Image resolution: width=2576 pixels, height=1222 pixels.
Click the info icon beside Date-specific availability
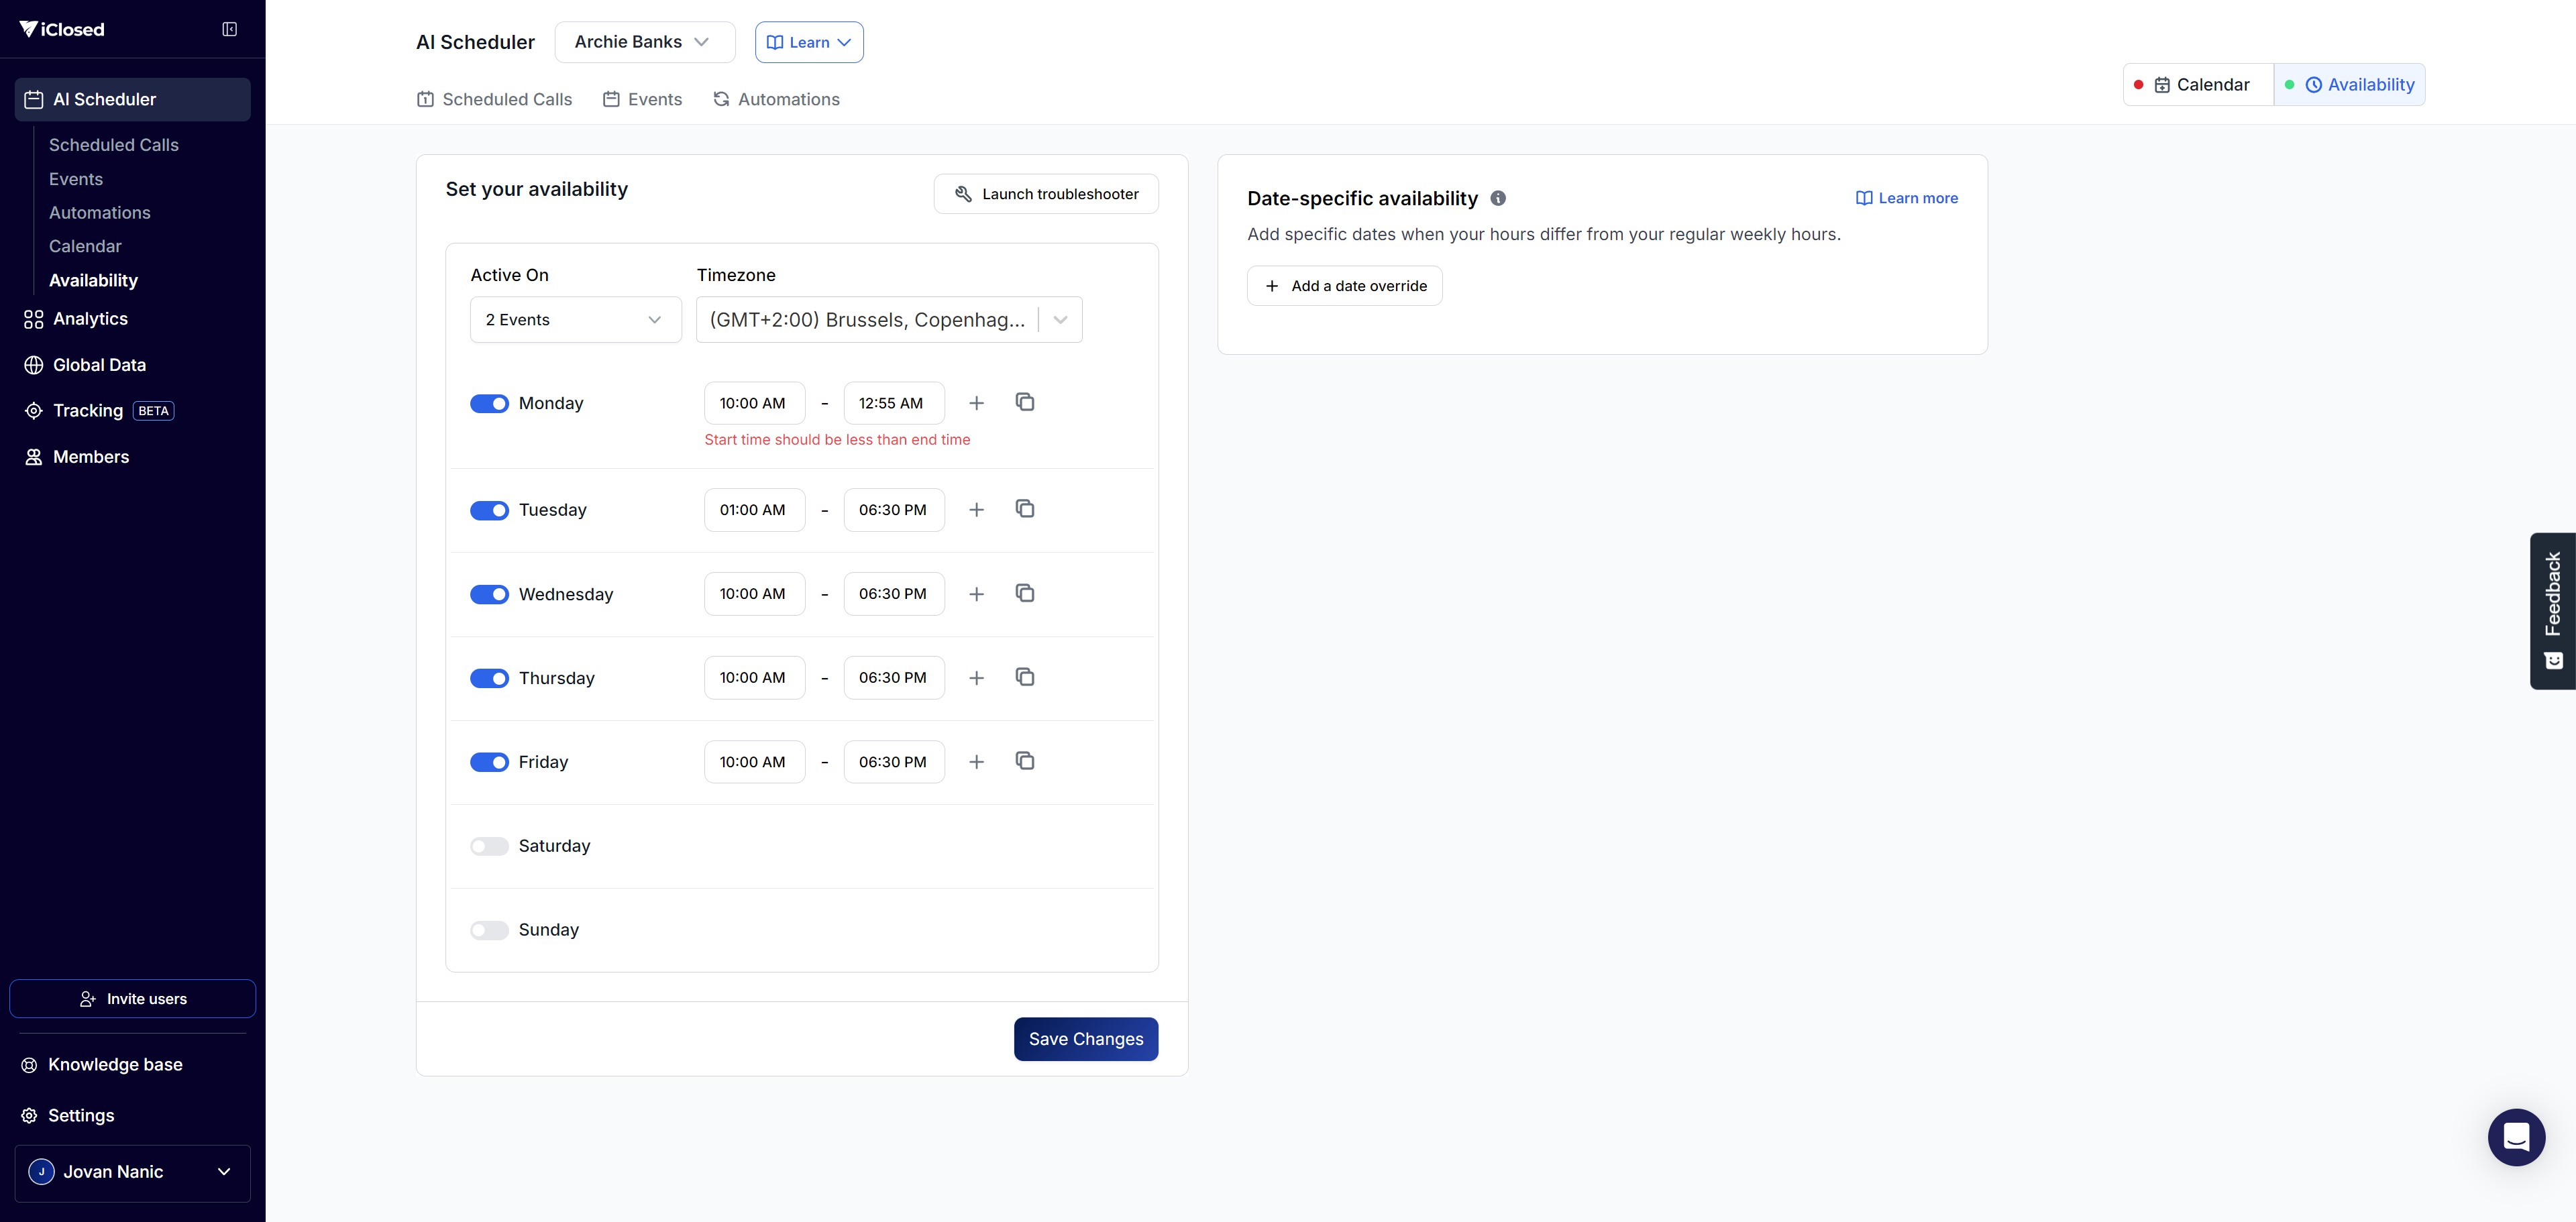pos(1497,198)
